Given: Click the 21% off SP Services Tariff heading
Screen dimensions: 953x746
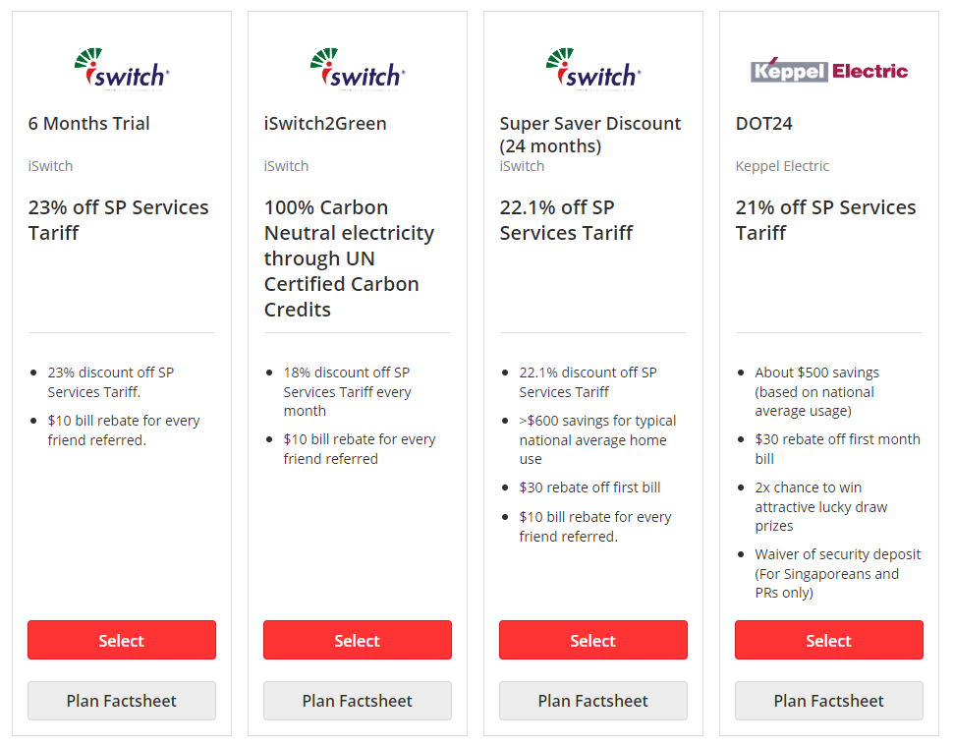Looking at the screenshot, I should point(825,220).
